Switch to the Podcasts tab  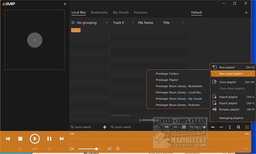(141, 13)
